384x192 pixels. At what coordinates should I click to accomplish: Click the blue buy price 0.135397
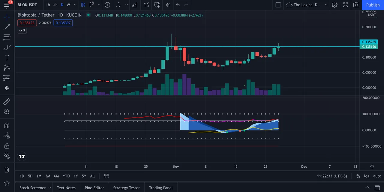(63, 23)
